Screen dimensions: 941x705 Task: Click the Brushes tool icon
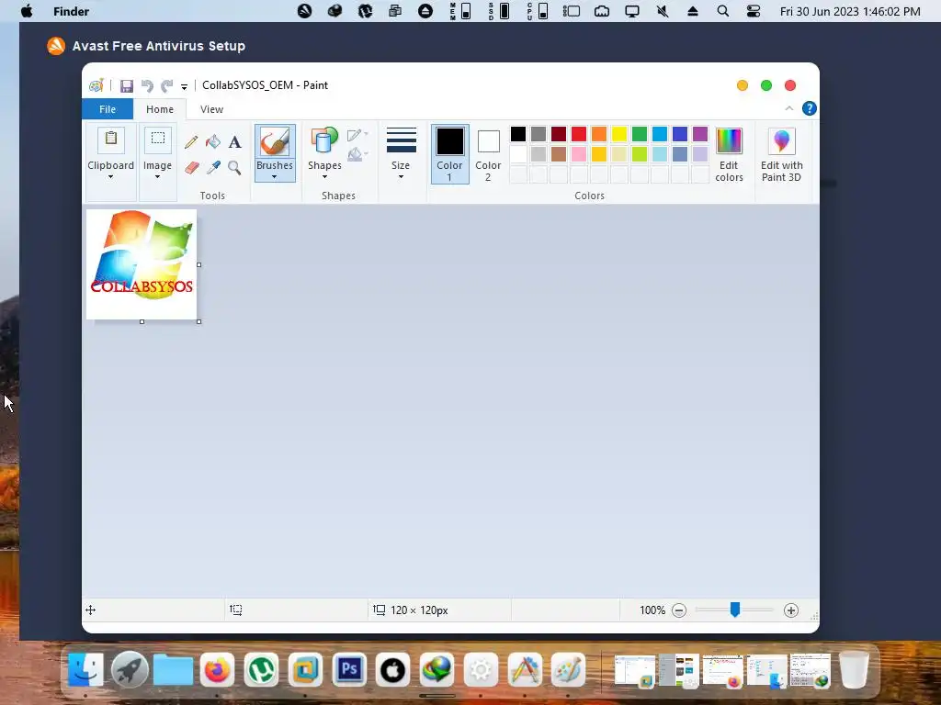tap(275, 142)
